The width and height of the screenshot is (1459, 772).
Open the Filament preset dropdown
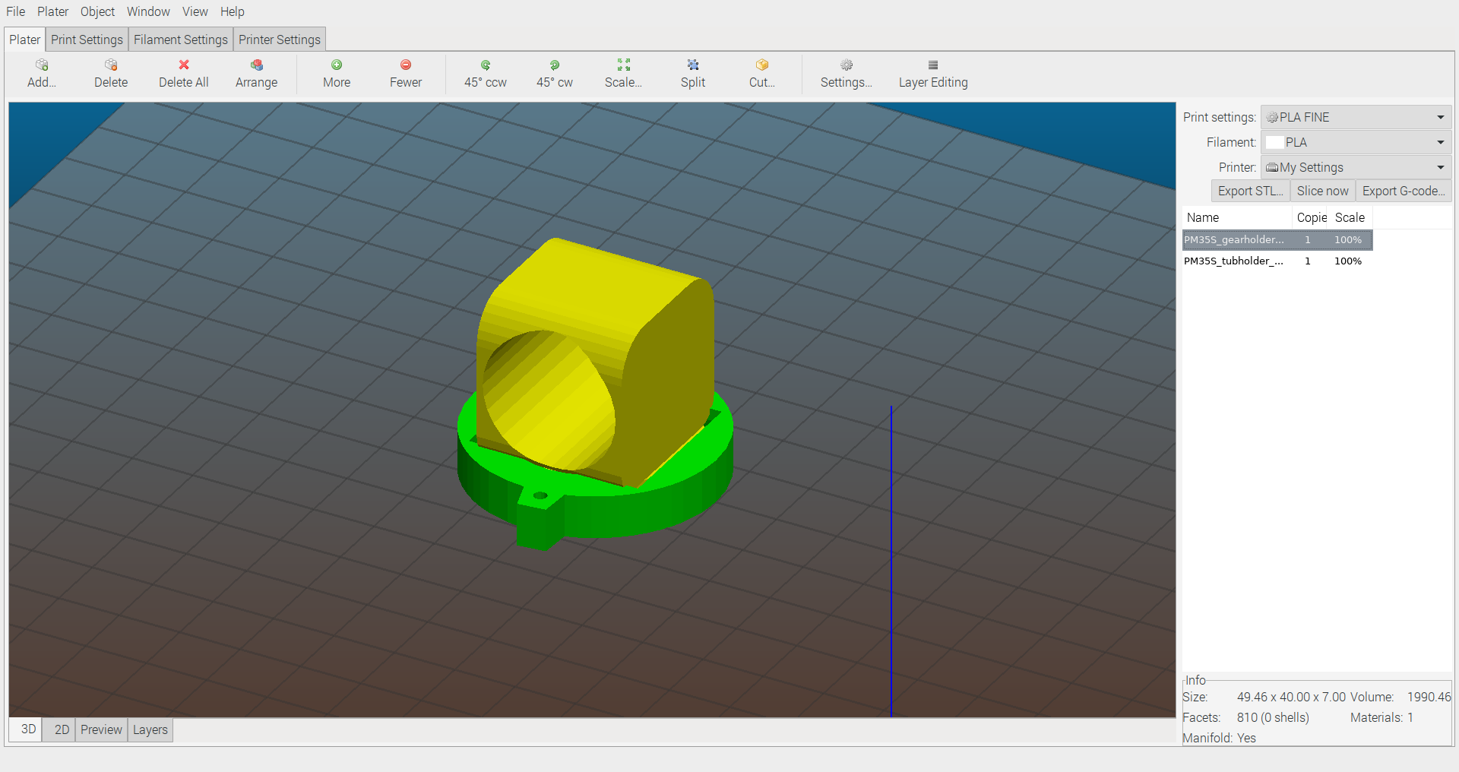point(1356,142)
